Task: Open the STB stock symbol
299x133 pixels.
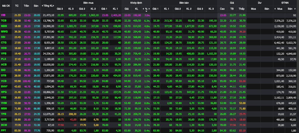Action: 4,76
